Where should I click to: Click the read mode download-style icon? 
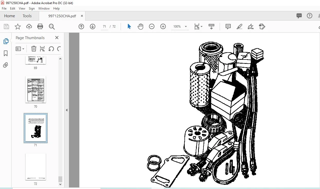211,27
